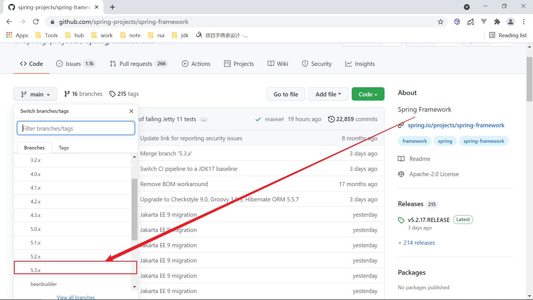Open the Apps bookmarks shortcut

click(x=17, y=35)
